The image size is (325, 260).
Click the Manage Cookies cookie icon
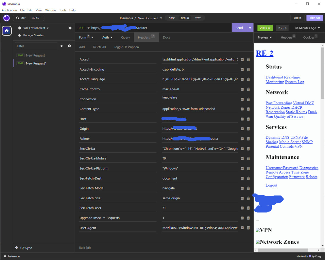click(20, 35)
